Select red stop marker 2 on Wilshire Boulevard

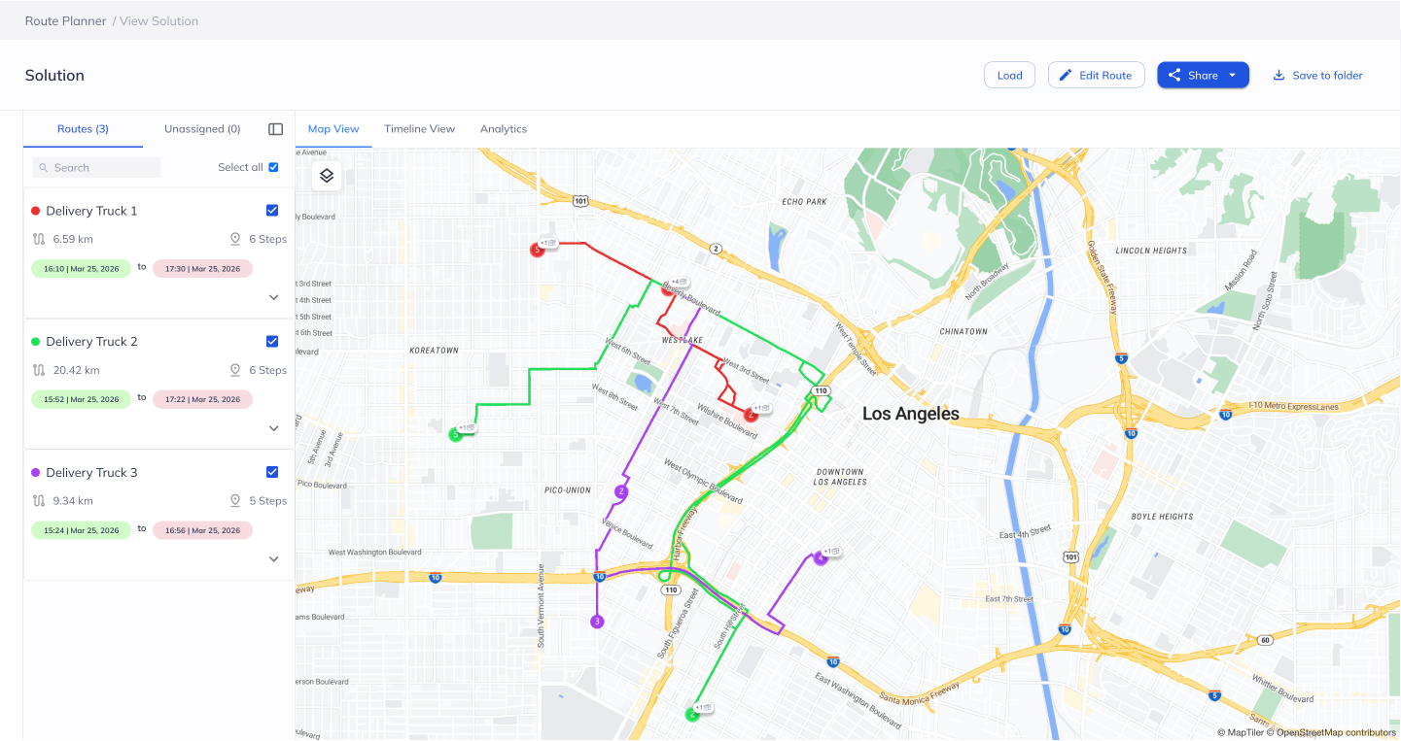click(751, 415)
